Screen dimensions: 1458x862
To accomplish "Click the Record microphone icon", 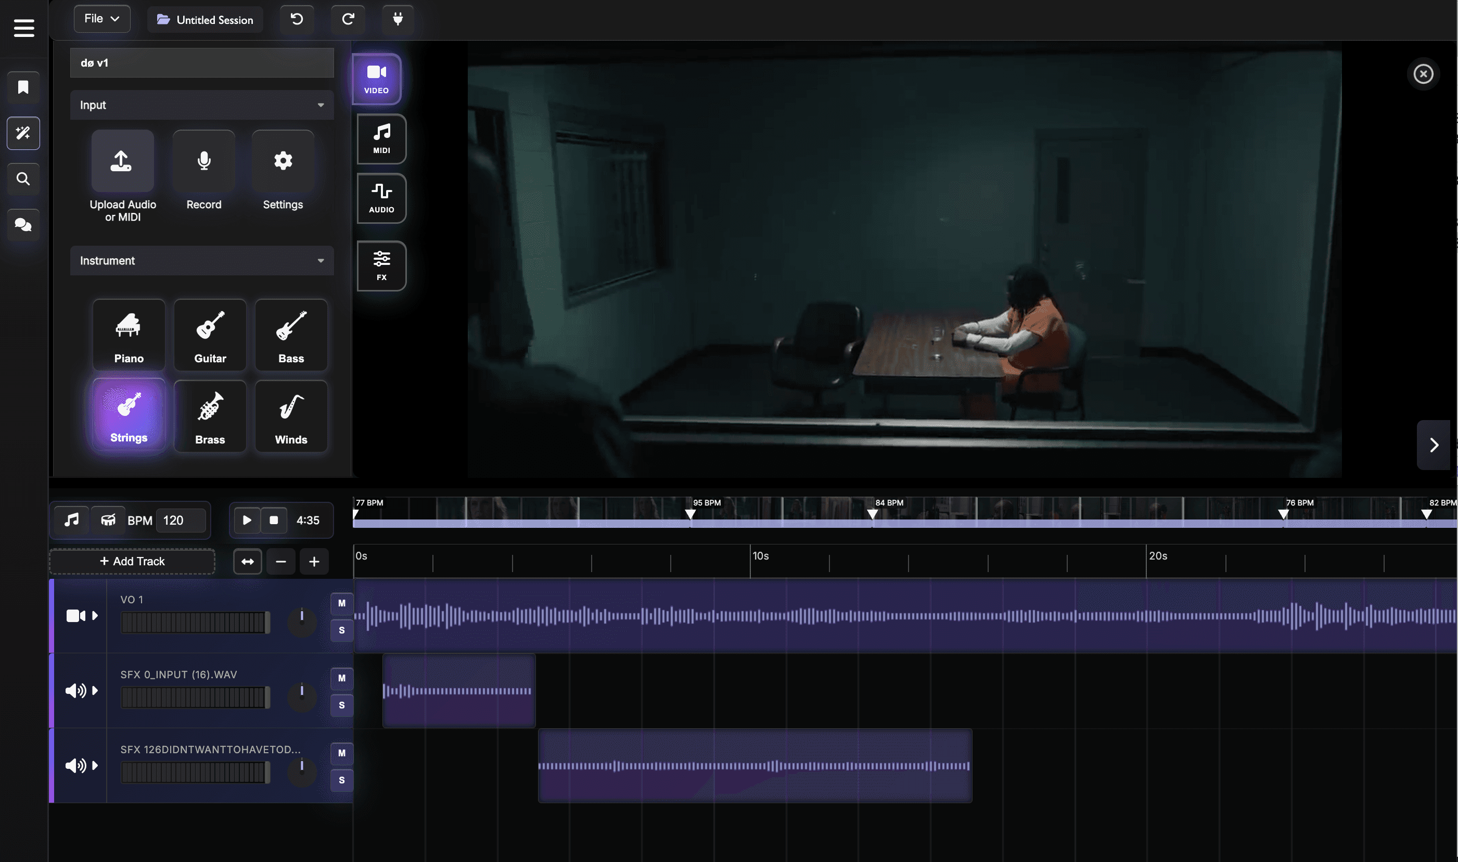I will [x=204, y=161].
